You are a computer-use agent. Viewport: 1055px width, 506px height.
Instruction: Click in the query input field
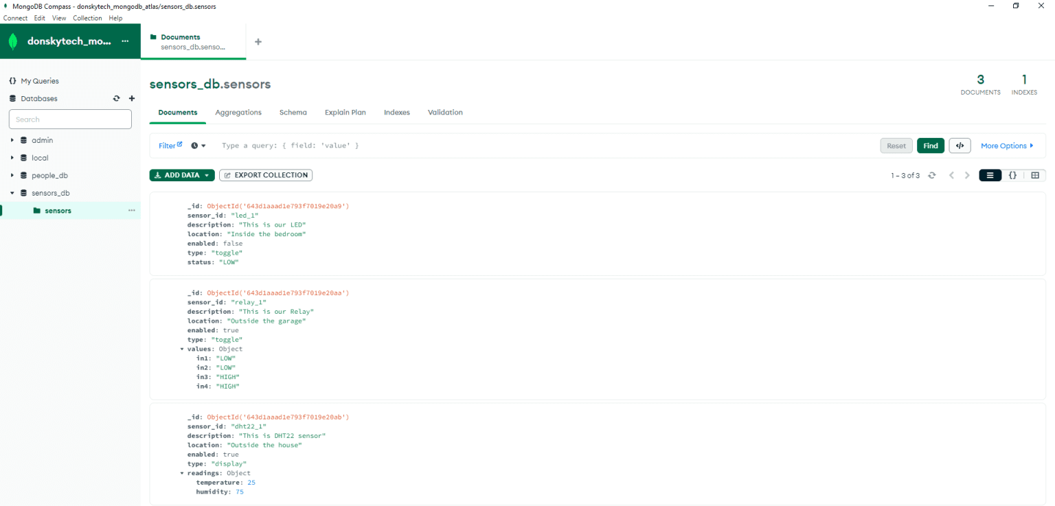[481, 145]
